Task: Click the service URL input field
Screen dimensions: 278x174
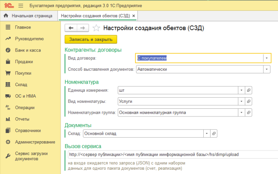Action: [x=173, y=154]
